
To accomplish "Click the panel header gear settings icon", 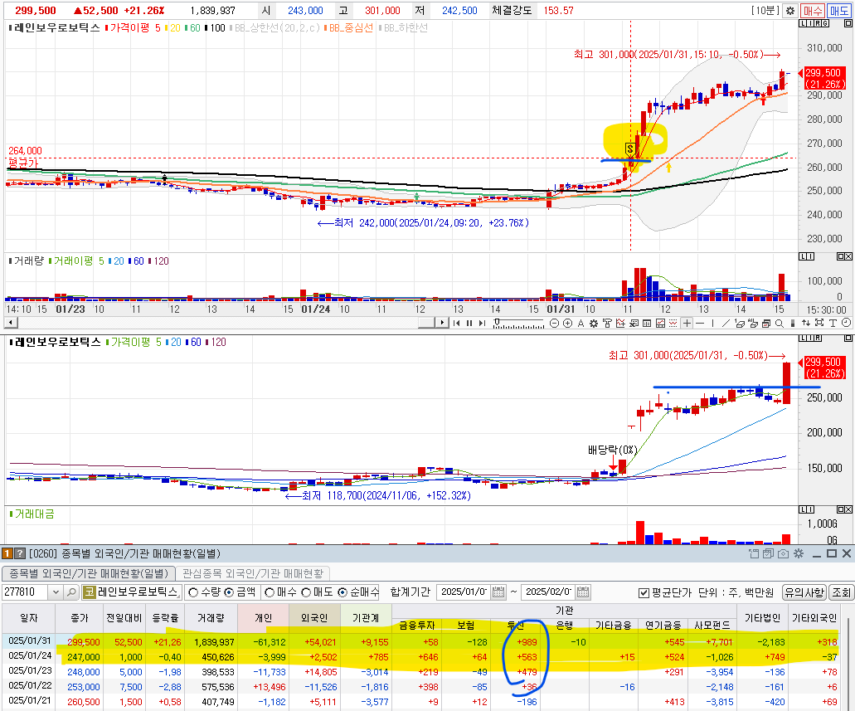I will (799, 554).
